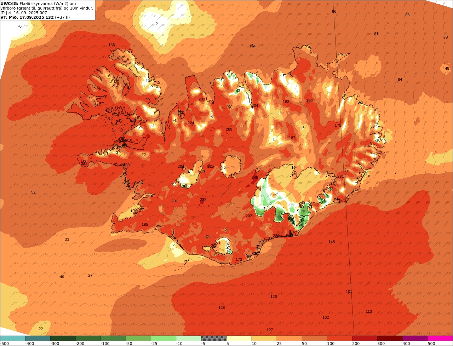Click the -25 to -10 bright green swatch
Screen dimensions: 453x346
click(164, 338)
